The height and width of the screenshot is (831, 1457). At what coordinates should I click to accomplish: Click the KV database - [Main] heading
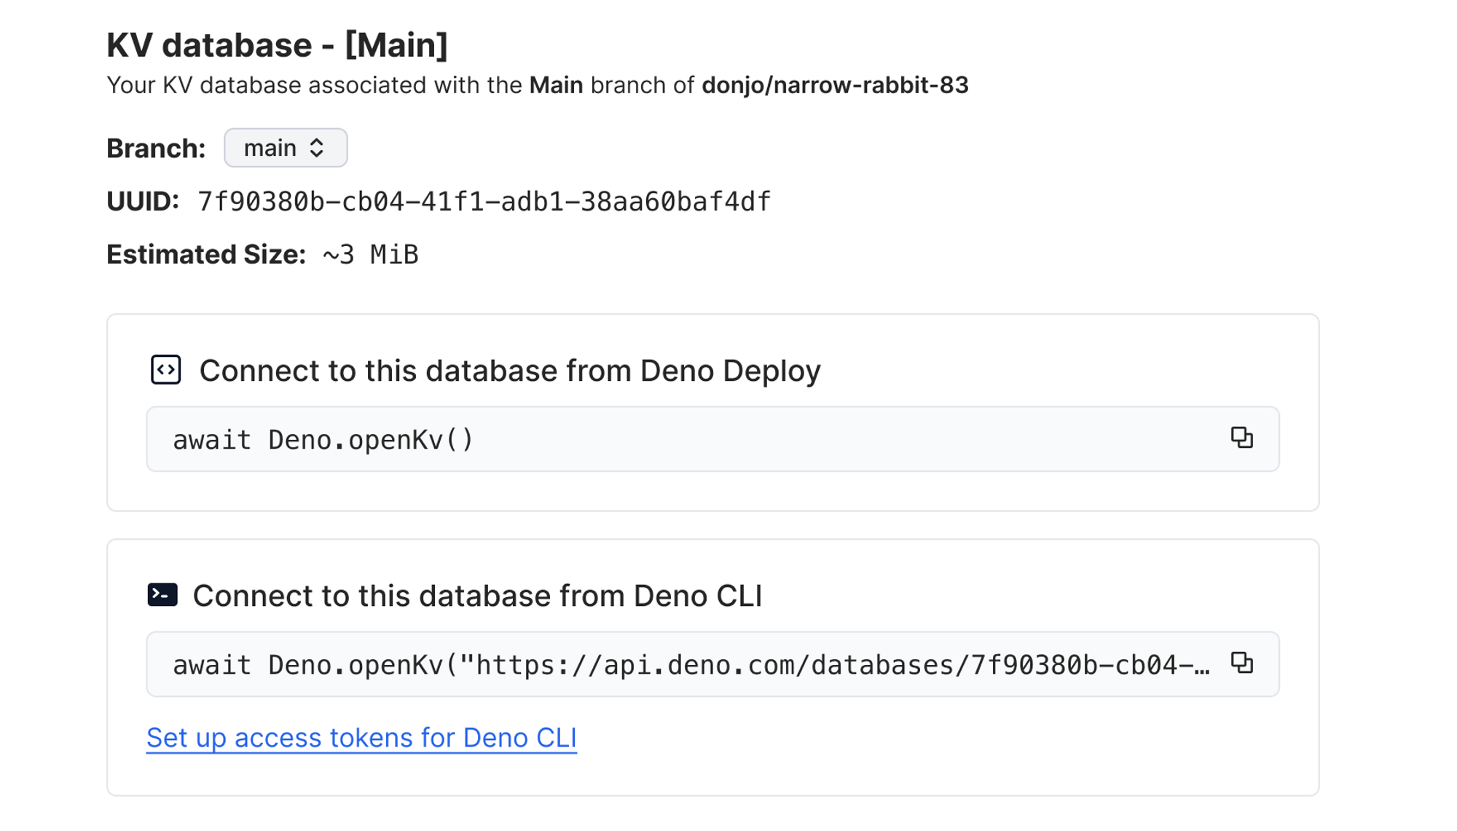click(278, 44)
